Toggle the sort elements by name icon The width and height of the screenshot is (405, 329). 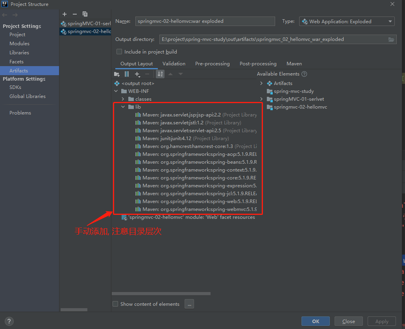pos(160,74)
